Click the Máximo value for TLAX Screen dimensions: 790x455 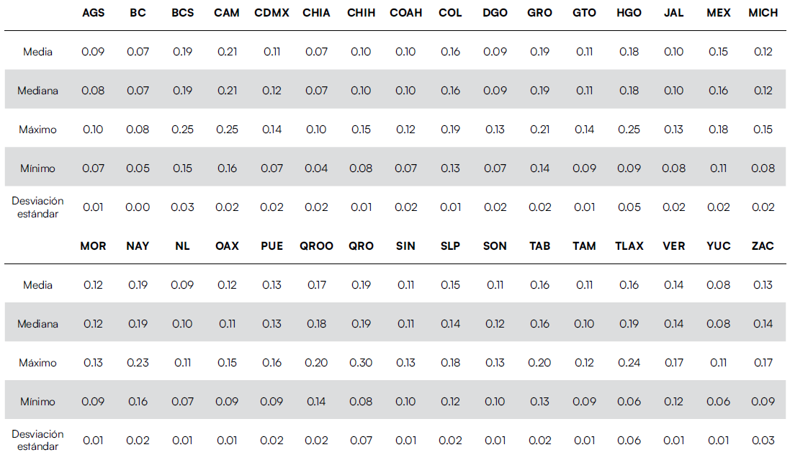tap(629, 363)
